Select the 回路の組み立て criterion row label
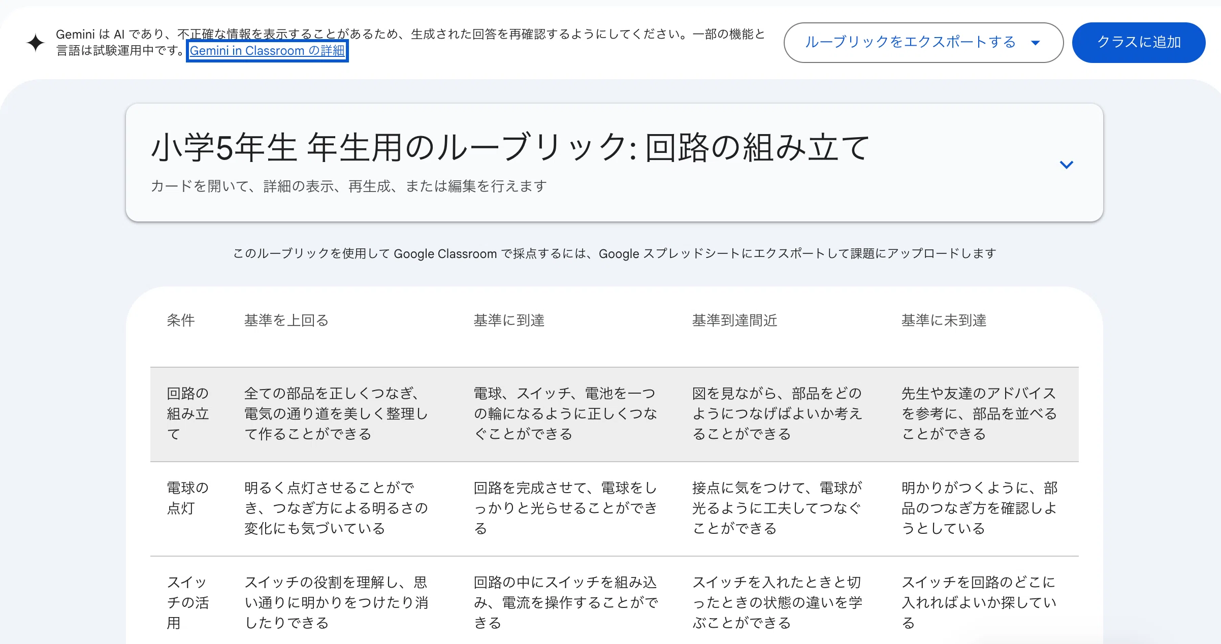1221x644 pixels. tap(188, 413)
